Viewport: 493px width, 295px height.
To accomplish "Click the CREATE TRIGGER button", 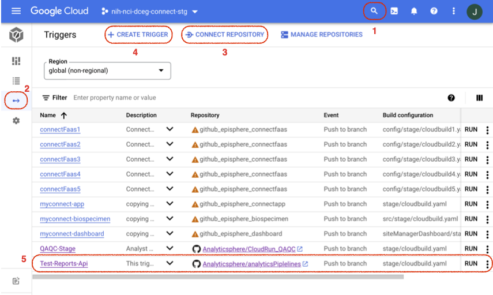I will pos(138,35).
